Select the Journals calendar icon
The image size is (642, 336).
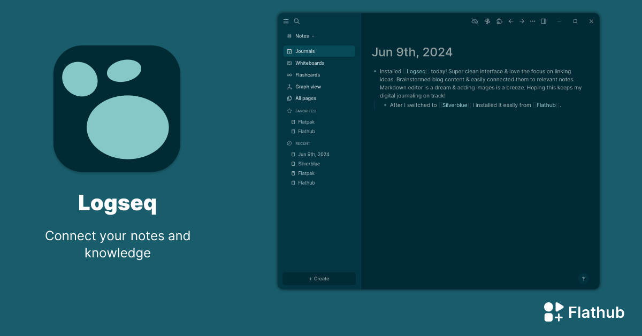click(289, 51)
